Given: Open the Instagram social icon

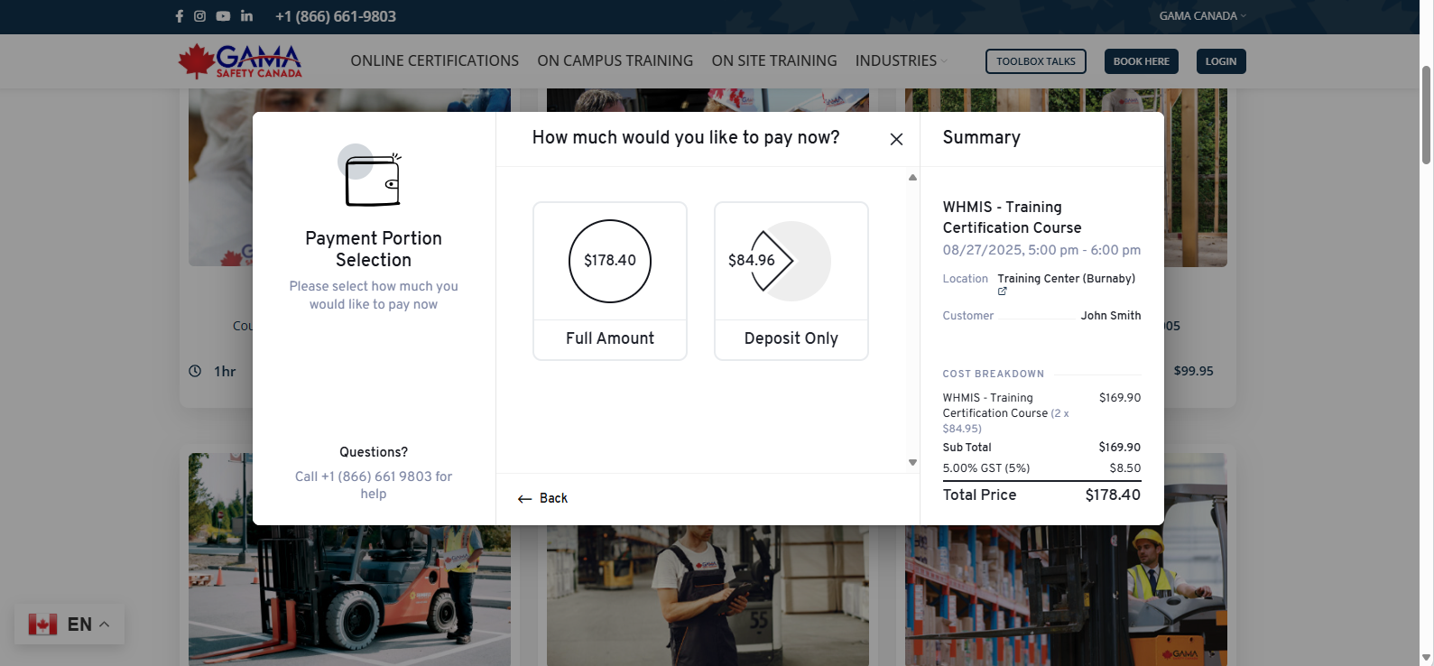Looking at the screenshot, I should pos(200,16).
